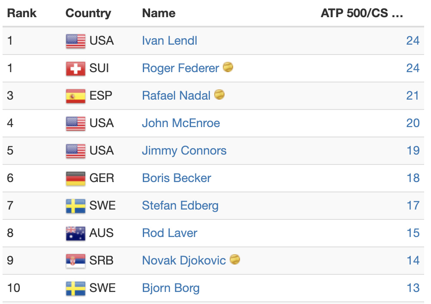Open John McEnroe player link
This screenshot has width=431, height=304.
tap(181, 123)
